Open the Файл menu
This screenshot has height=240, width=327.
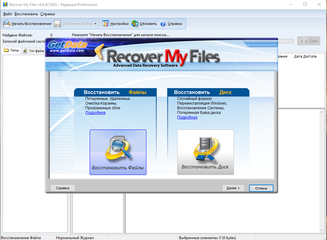7,14
